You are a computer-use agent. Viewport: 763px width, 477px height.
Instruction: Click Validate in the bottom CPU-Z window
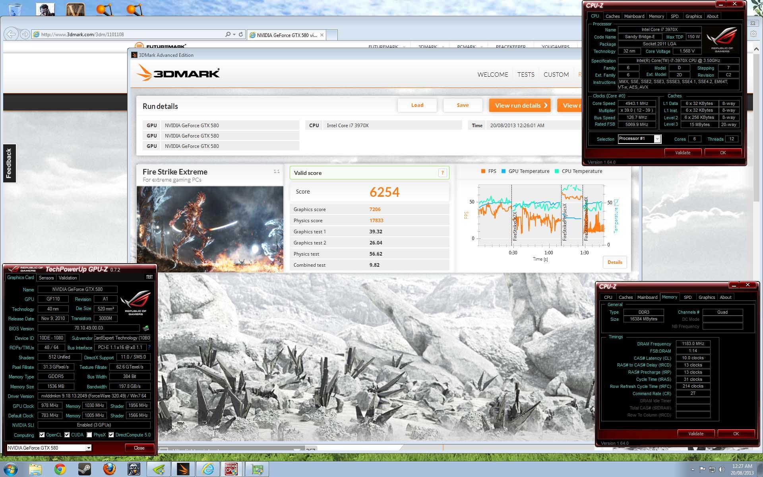click(696, 434)
